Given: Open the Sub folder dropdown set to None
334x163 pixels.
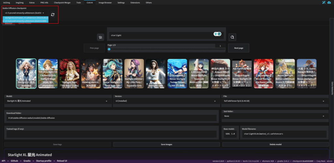Looking at the screenshot, I should click(275, 116).
